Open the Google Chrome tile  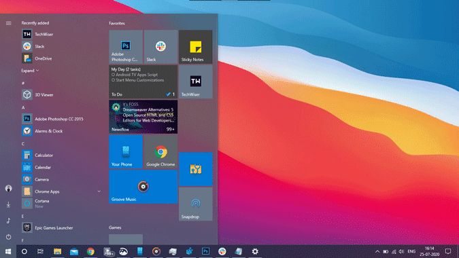[x=160, y=151]
